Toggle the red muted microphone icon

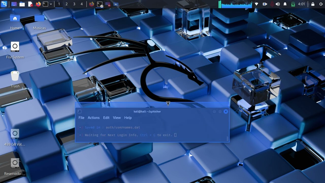pos(272,4)
